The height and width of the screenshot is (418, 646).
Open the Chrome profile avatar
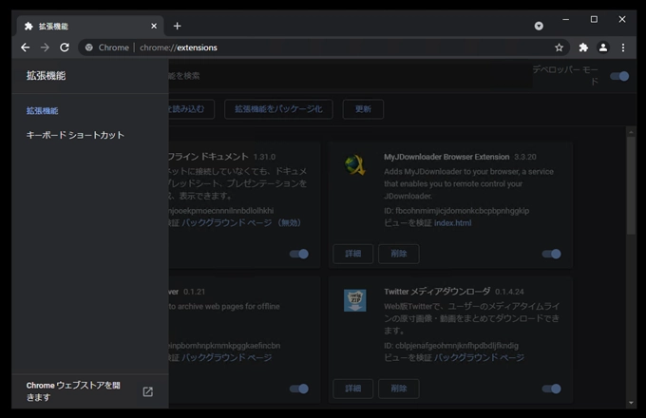click(x=603, y=47)
